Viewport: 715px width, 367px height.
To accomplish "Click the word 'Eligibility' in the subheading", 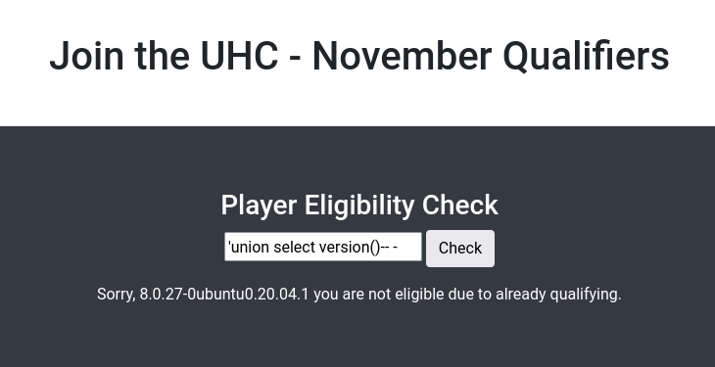I will [359, 206].
